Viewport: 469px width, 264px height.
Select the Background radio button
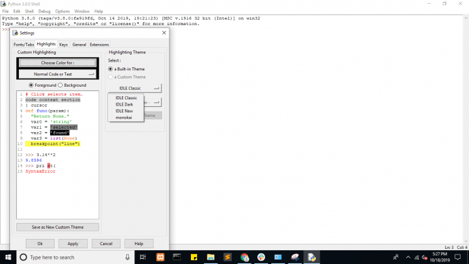point(60,85)
